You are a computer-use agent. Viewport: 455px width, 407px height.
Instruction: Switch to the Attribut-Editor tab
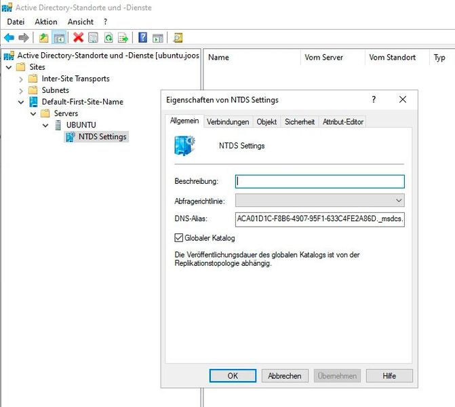tap(342, 122)
